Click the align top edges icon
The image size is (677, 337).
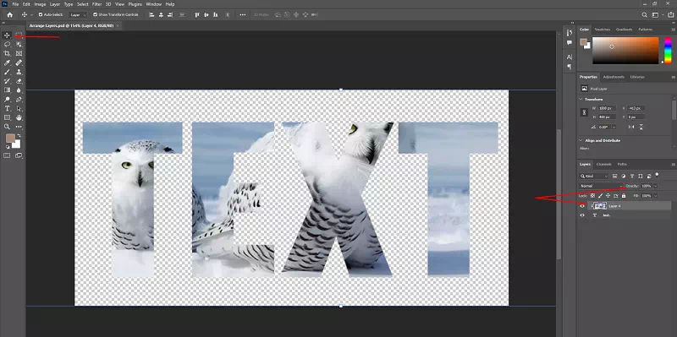coord(197,14)
